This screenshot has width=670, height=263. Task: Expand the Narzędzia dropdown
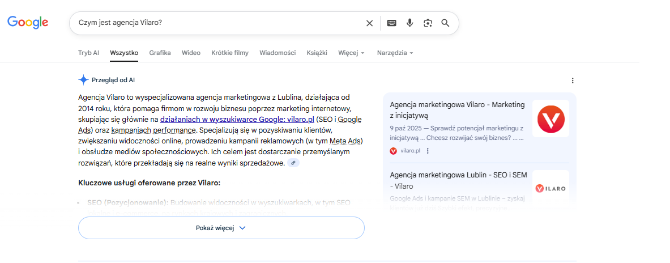[x=395, y=53]
